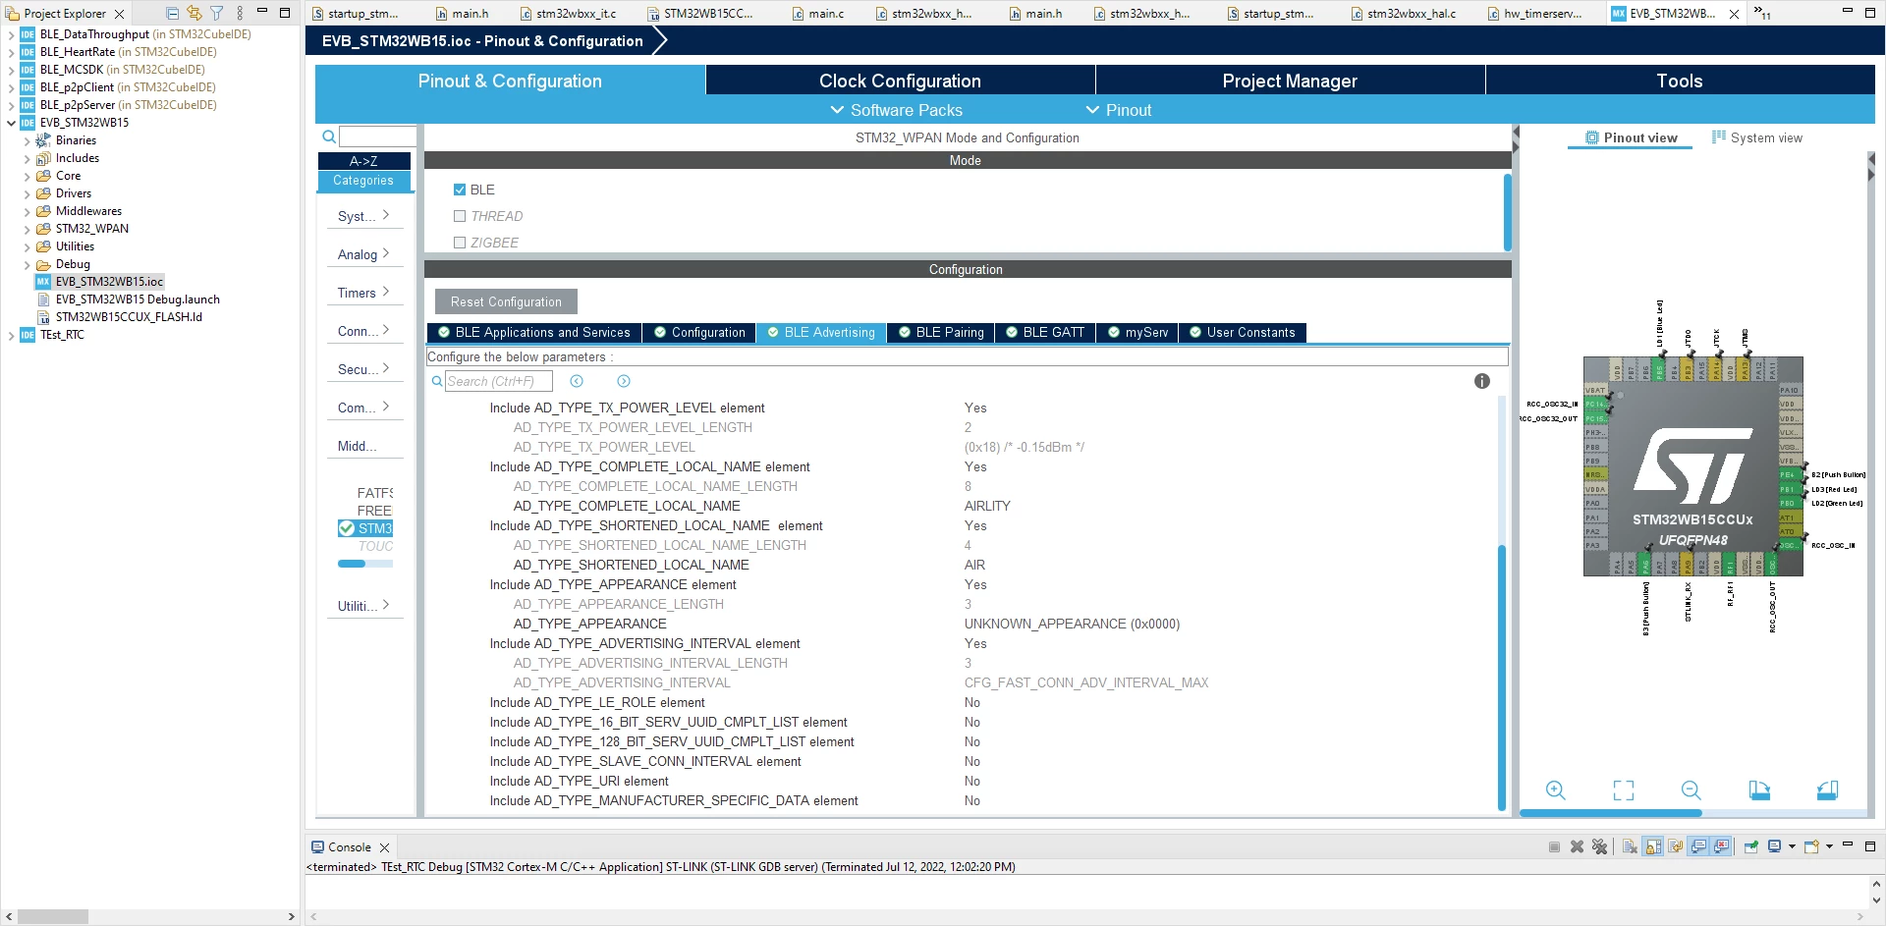Expand the Analog category
The image size is (1886, 926).
click(x=363, y=254)
